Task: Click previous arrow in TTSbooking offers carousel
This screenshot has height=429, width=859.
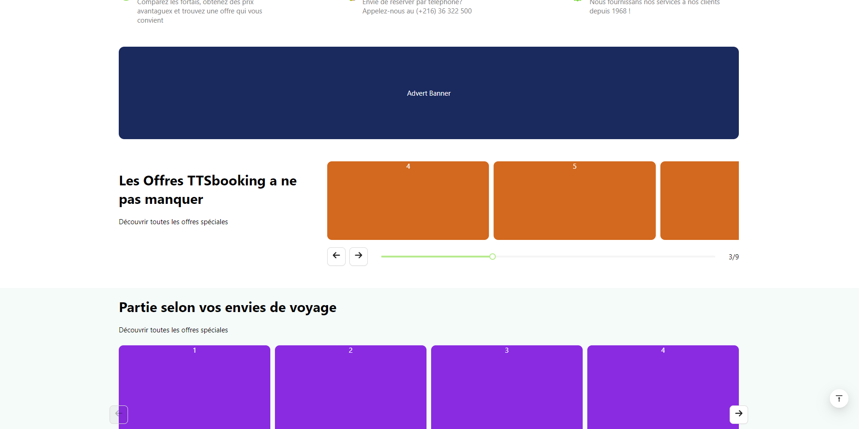Action: [336, 256]
